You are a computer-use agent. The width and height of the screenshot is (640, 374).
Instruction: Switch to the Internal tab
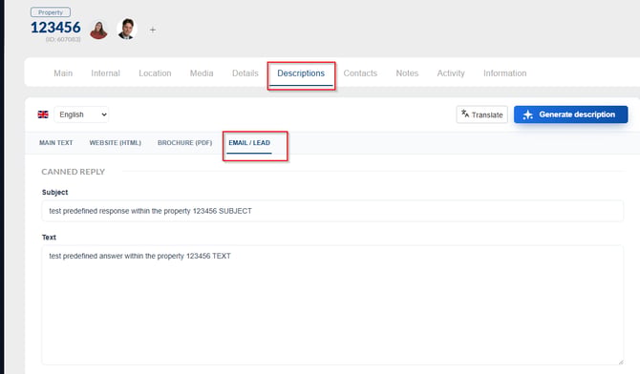pyautogui.click(x=105, y=73)
